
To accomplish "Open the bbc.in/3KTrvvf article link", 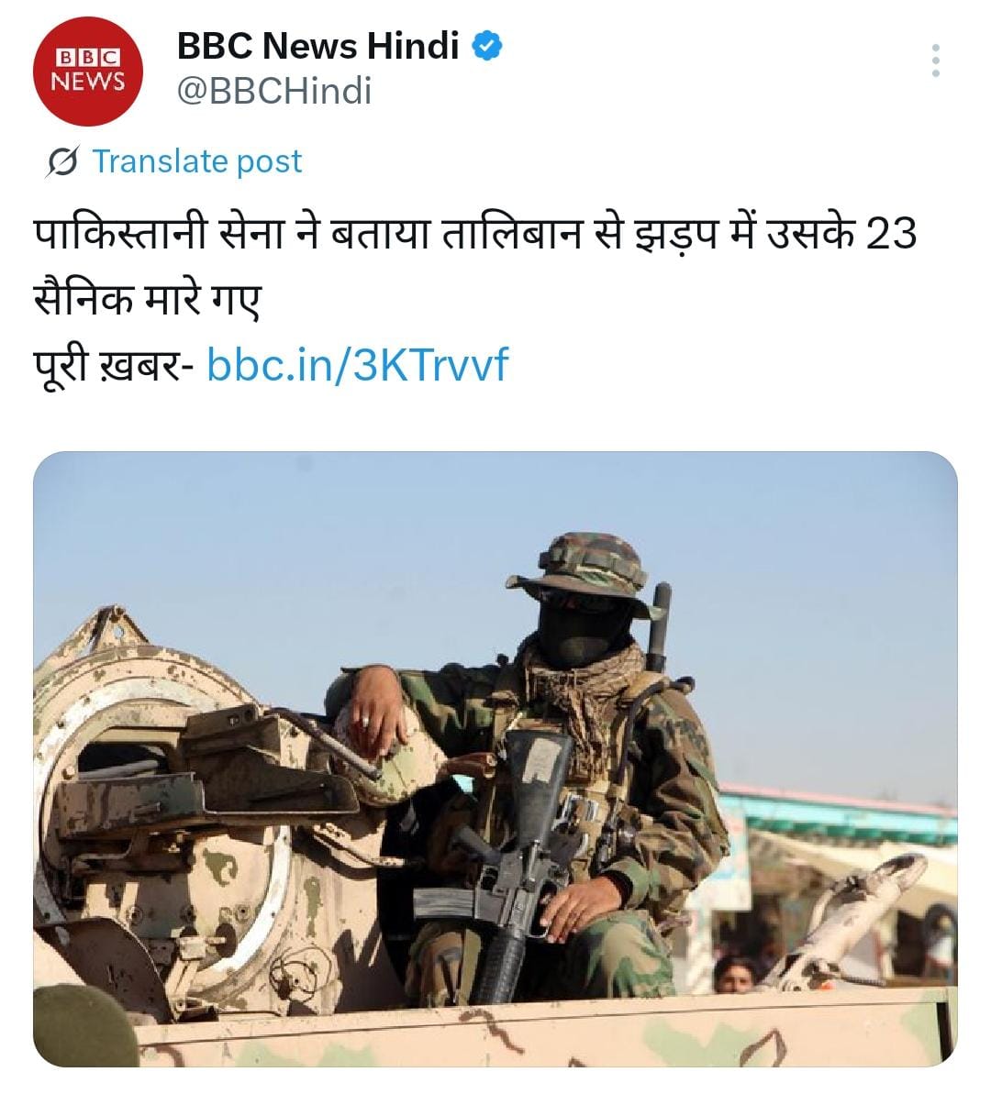I will 358,365.
